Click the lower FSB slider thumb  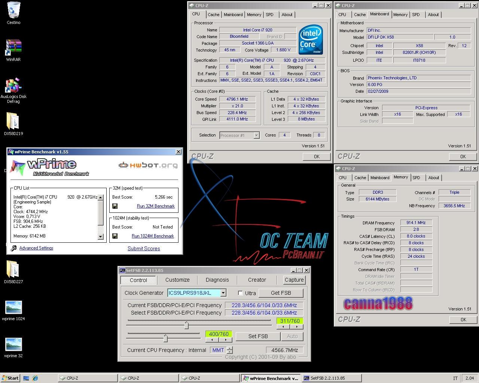coord(165,338)
